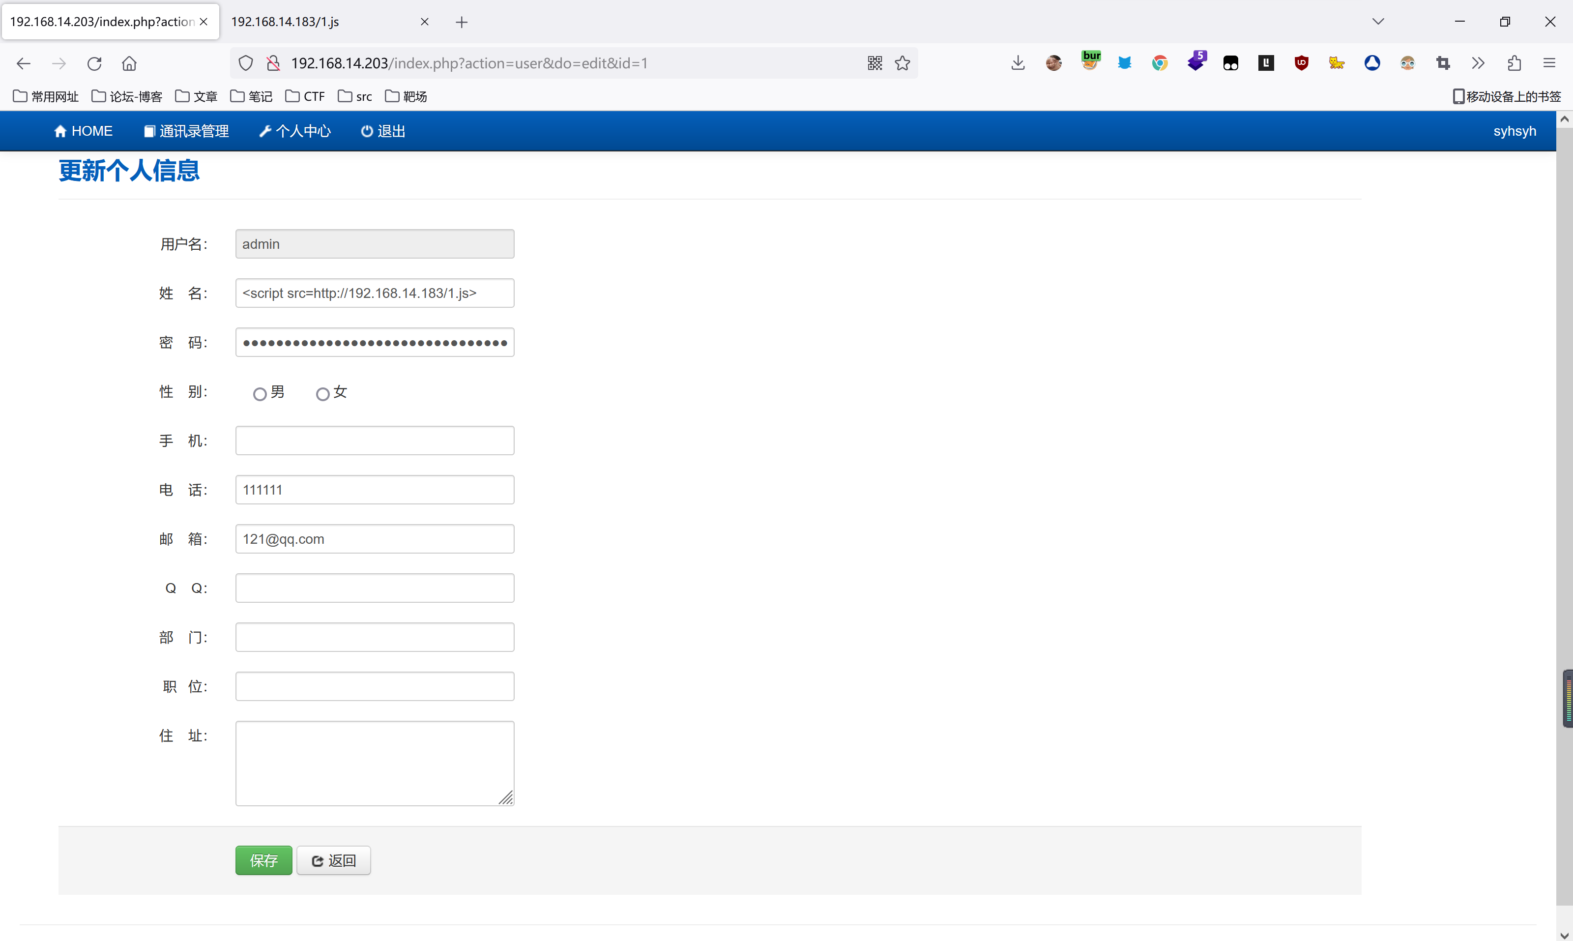Click the green 保存 button

tap(264, 860)
